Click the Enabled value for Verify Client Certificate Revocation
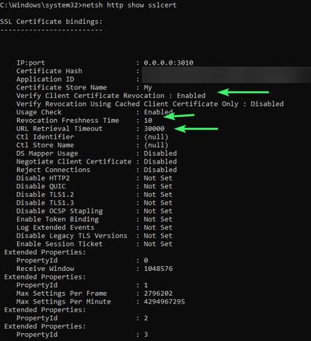The width and height of the screenshot is (311, 341). pos(191,96)
